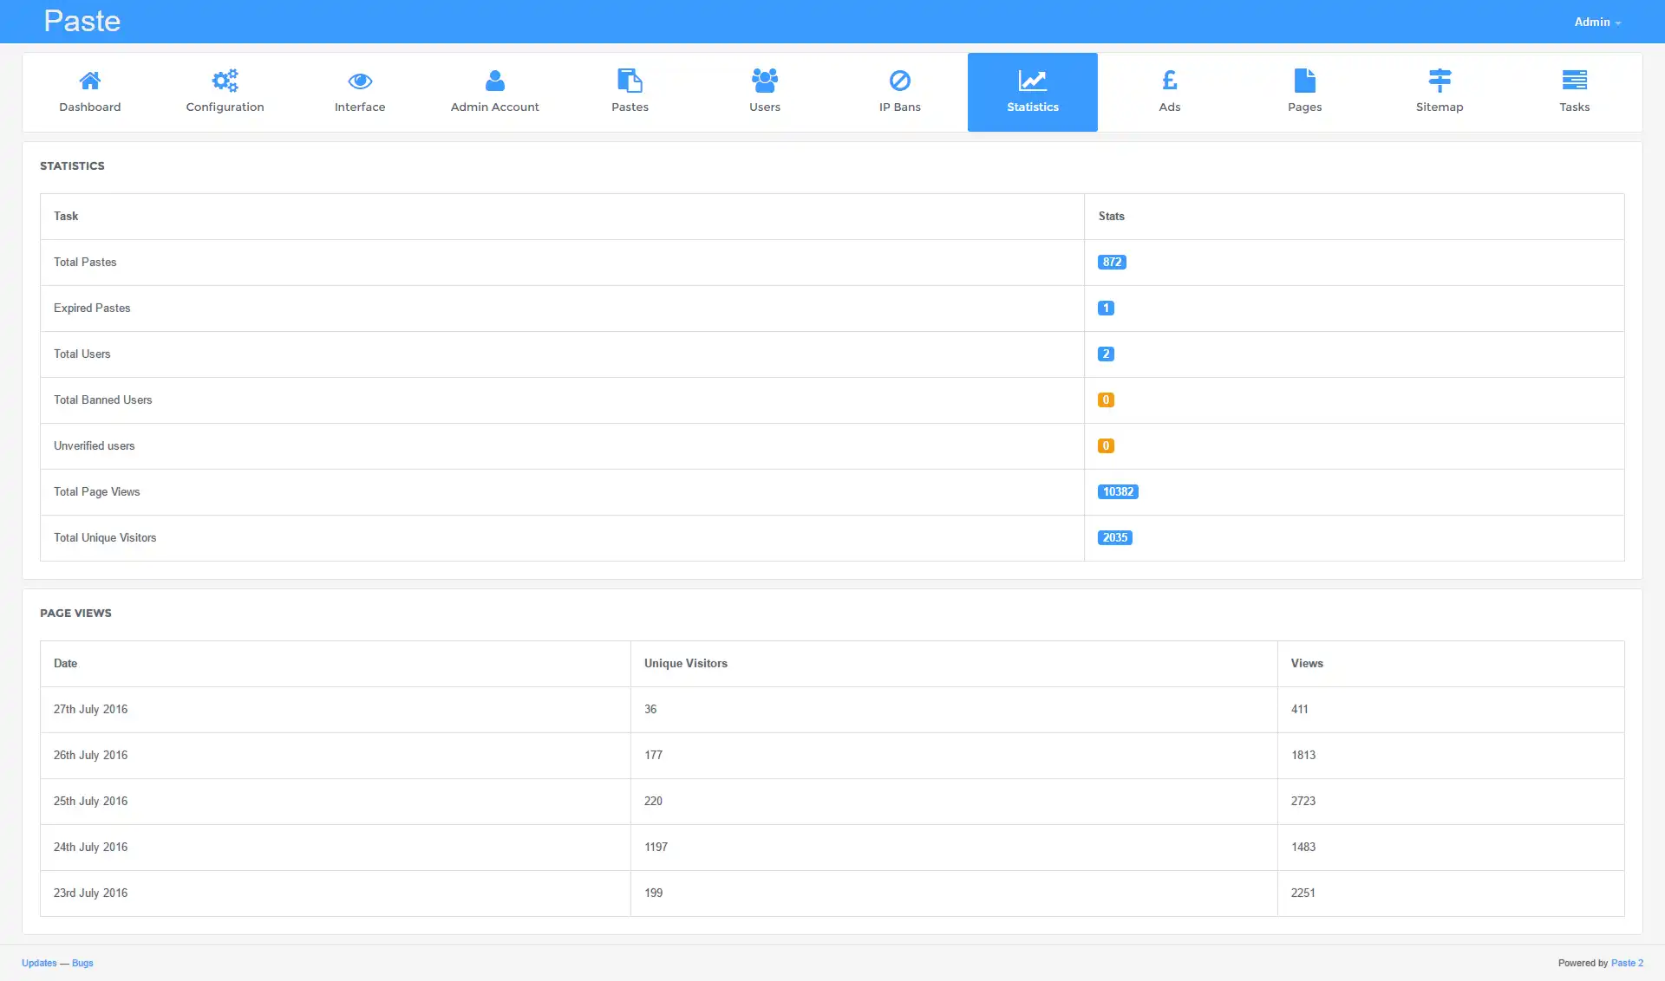Viewport: 1665px width, 981px height.
Task: Expand the Admin dropdown menu
Action: pyautogui.click(x=1597, y=22)
